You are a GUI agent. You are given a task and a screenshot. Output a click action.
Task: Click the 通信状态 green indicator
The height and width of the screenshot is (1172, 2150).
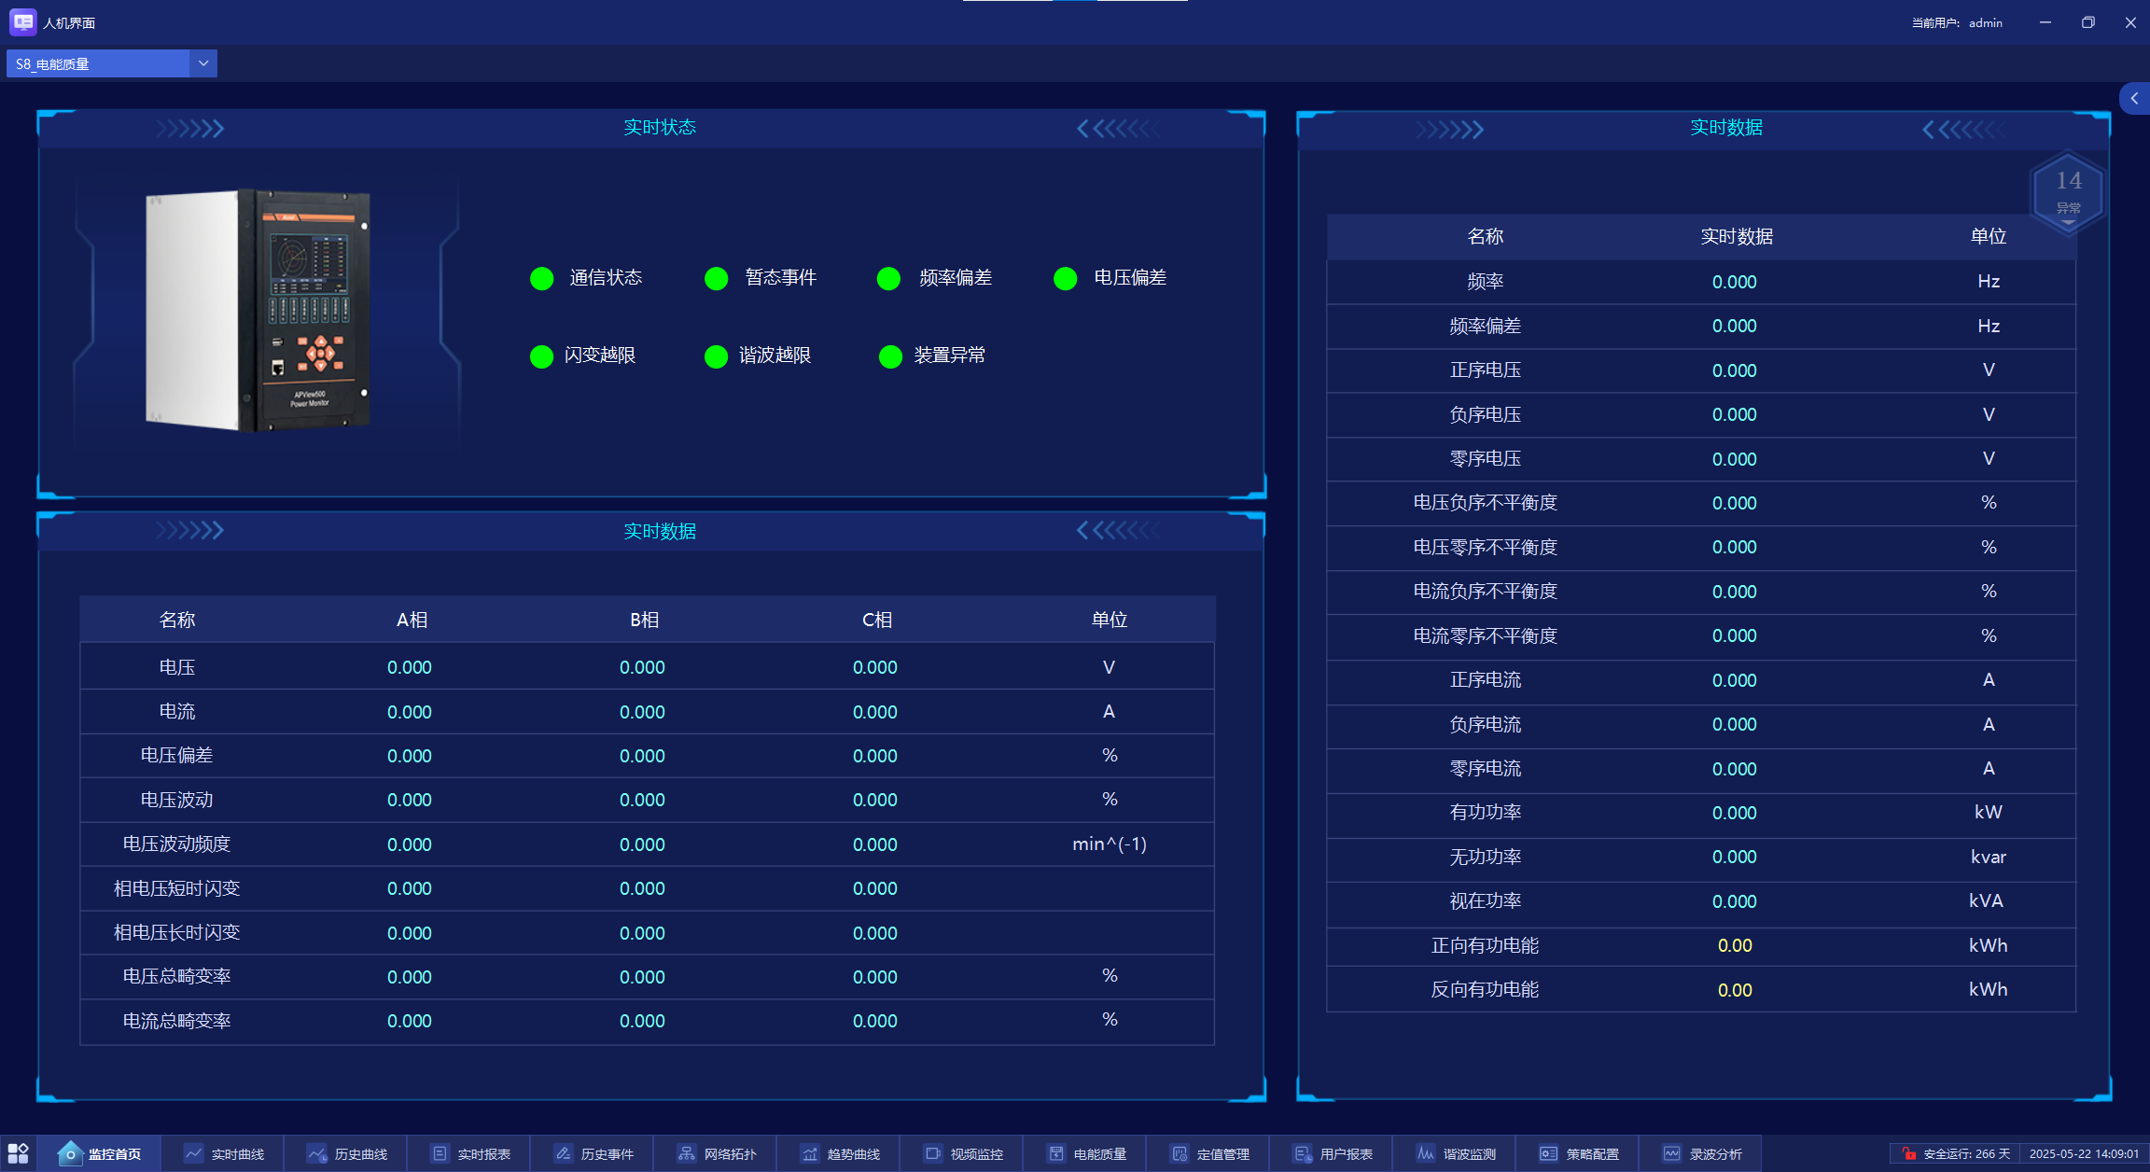coord(542,278)
